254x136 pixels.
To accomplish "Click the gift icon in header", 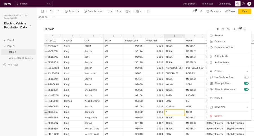I will 238,4.
